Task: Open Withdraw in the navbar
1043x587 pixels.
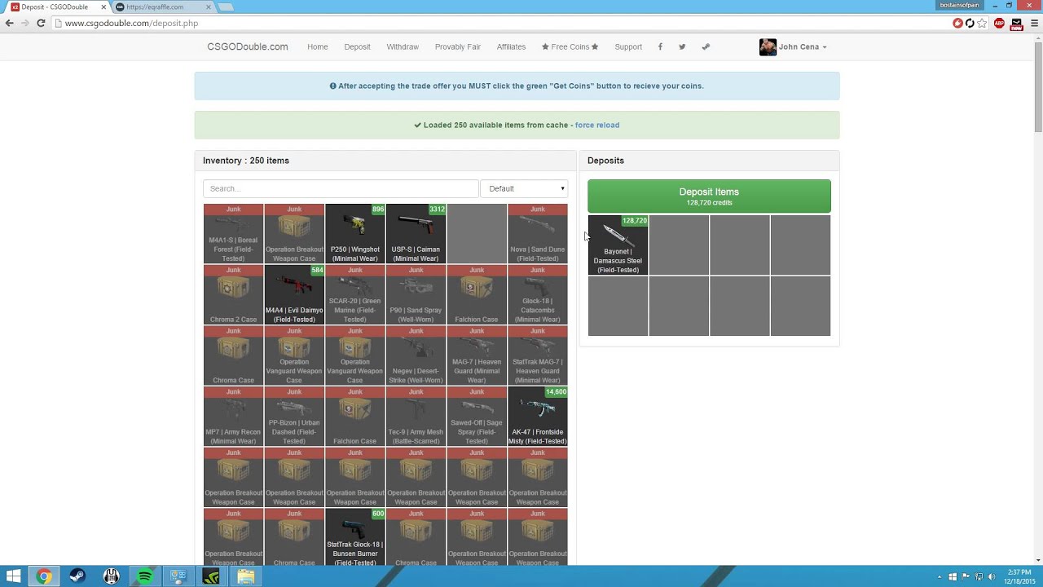Action: [x=403, y=46]
